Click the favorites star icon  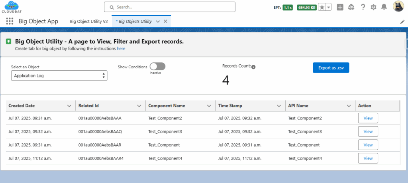[322, 7]
